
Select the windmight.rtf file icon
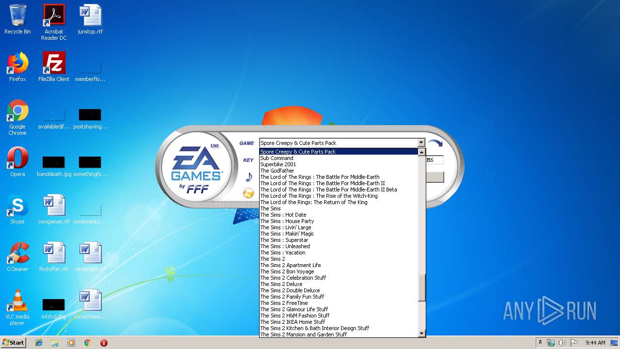pyautogui.click(x=90, y=257)
